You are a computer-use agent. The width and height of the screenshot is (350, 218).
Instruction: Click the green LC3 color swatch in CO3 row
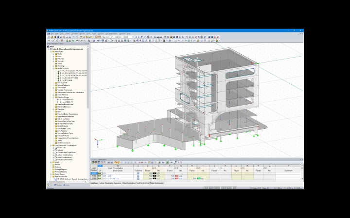click(199, 178)
